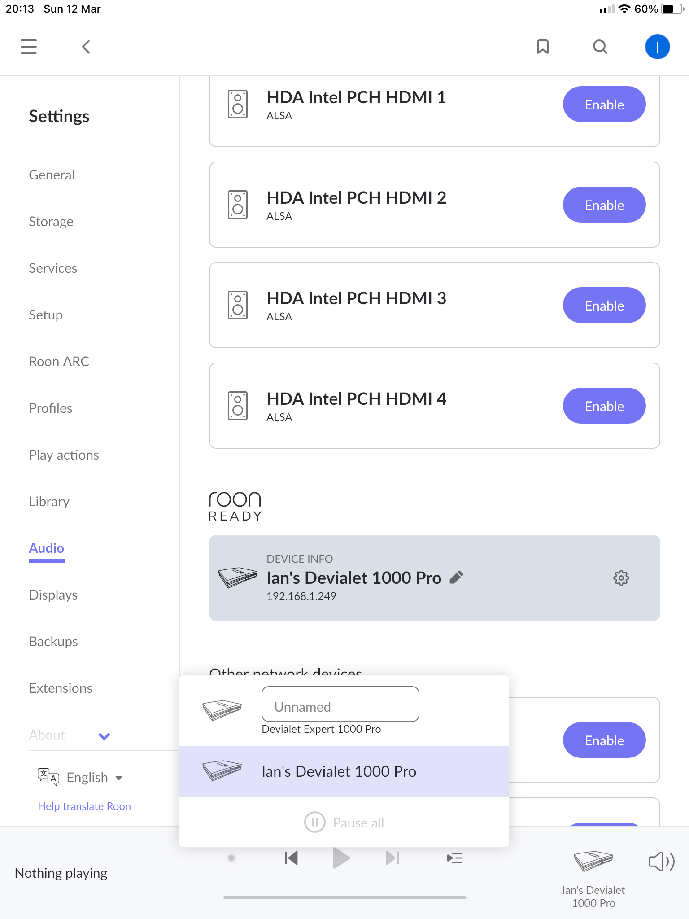
Task: Open the blue profile avatar
Action: [x=657, y=47]
